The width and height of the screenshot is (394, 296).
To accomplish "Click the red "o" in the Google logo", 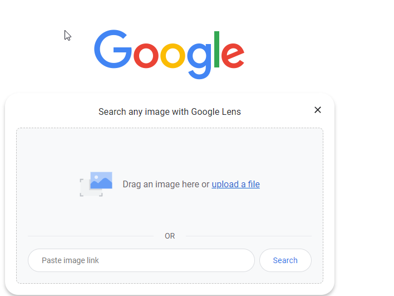I will 146,55.
